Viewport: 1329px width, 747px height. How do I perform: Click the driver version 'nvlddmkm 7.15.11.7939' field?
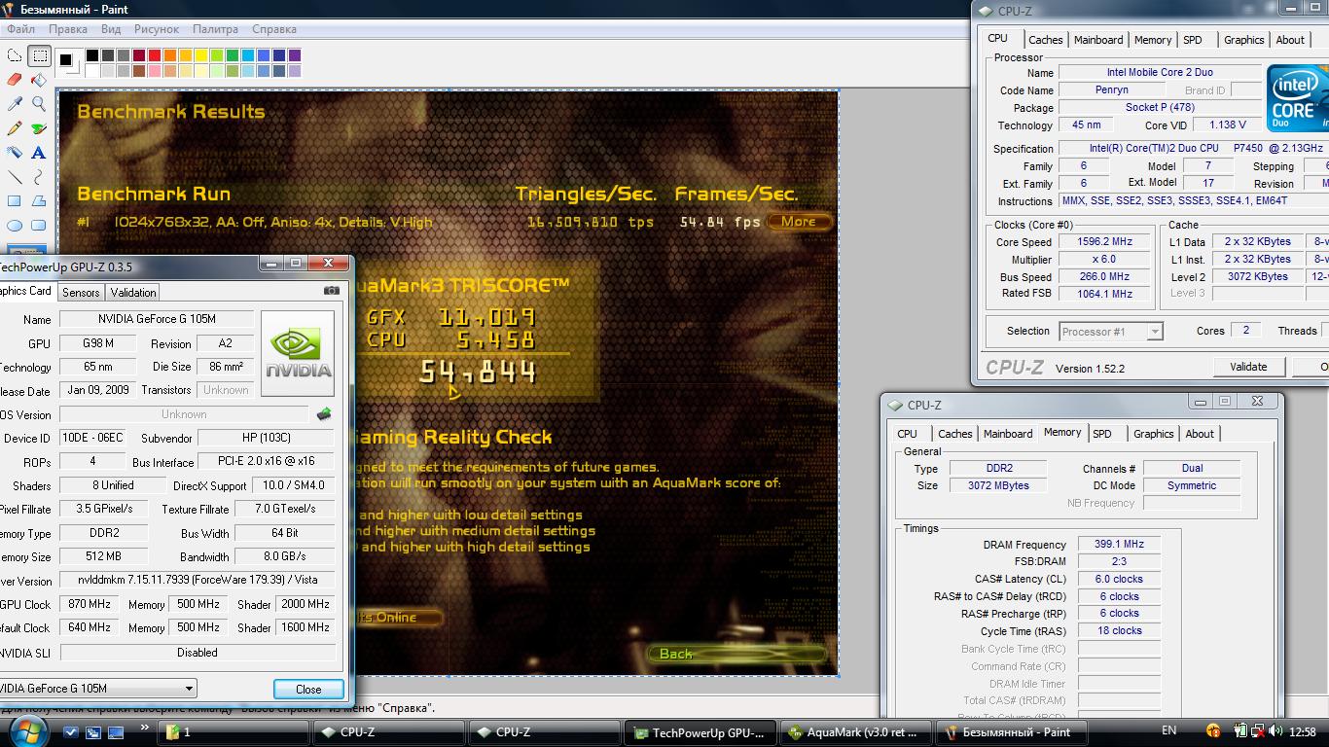pyautogui.click(x=198, y=580)
